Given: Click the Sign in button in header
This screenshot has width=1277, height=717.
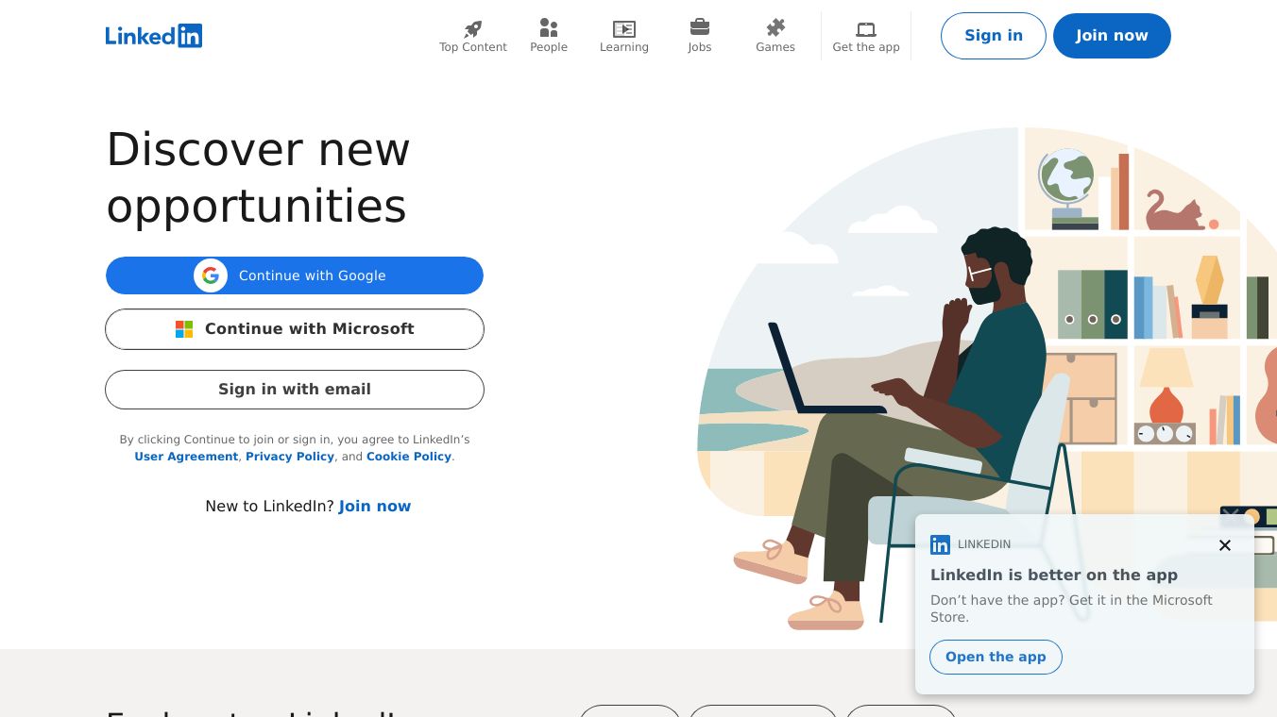Looking at the screenshot, I should pos(994,36).
